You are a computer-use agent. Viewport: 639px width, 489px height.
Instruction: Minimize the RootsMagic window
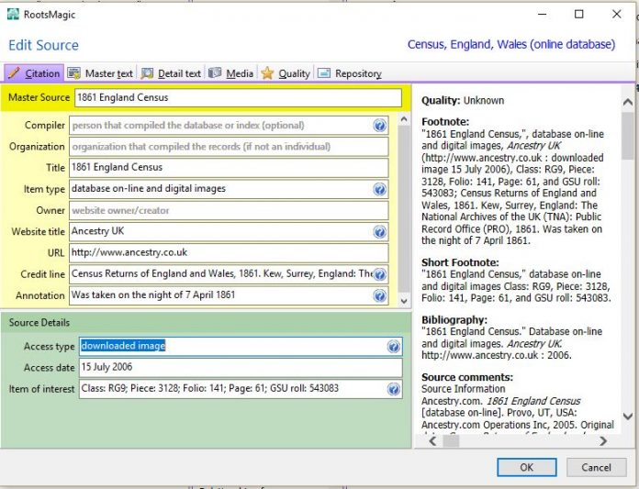coord(542,15)
